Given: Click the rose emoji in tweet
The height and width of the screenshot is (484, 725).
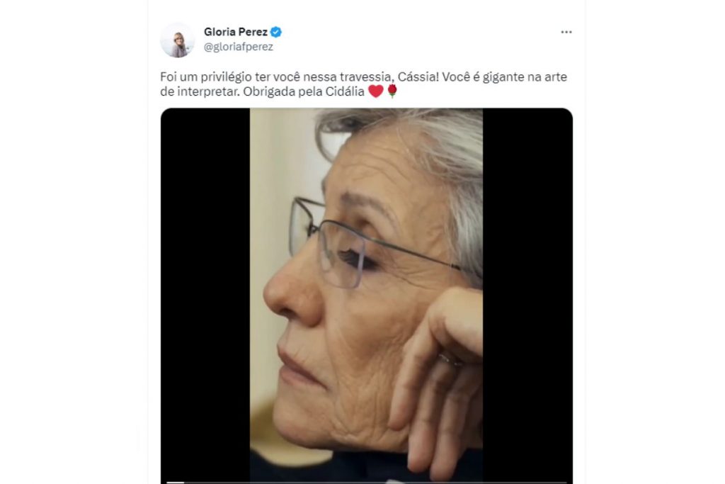Looking at the screenshot, I should tap(392, 91).
